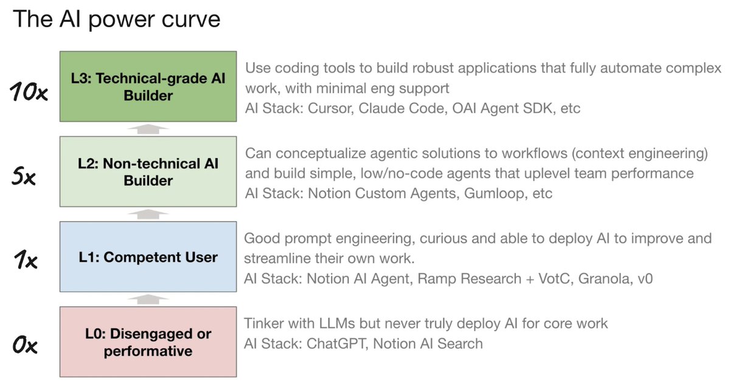The width and height of the screenshot is (730, 383).
Task: Select the green L3 Technical-grade AI Builder box
Action: click(147, 86)
